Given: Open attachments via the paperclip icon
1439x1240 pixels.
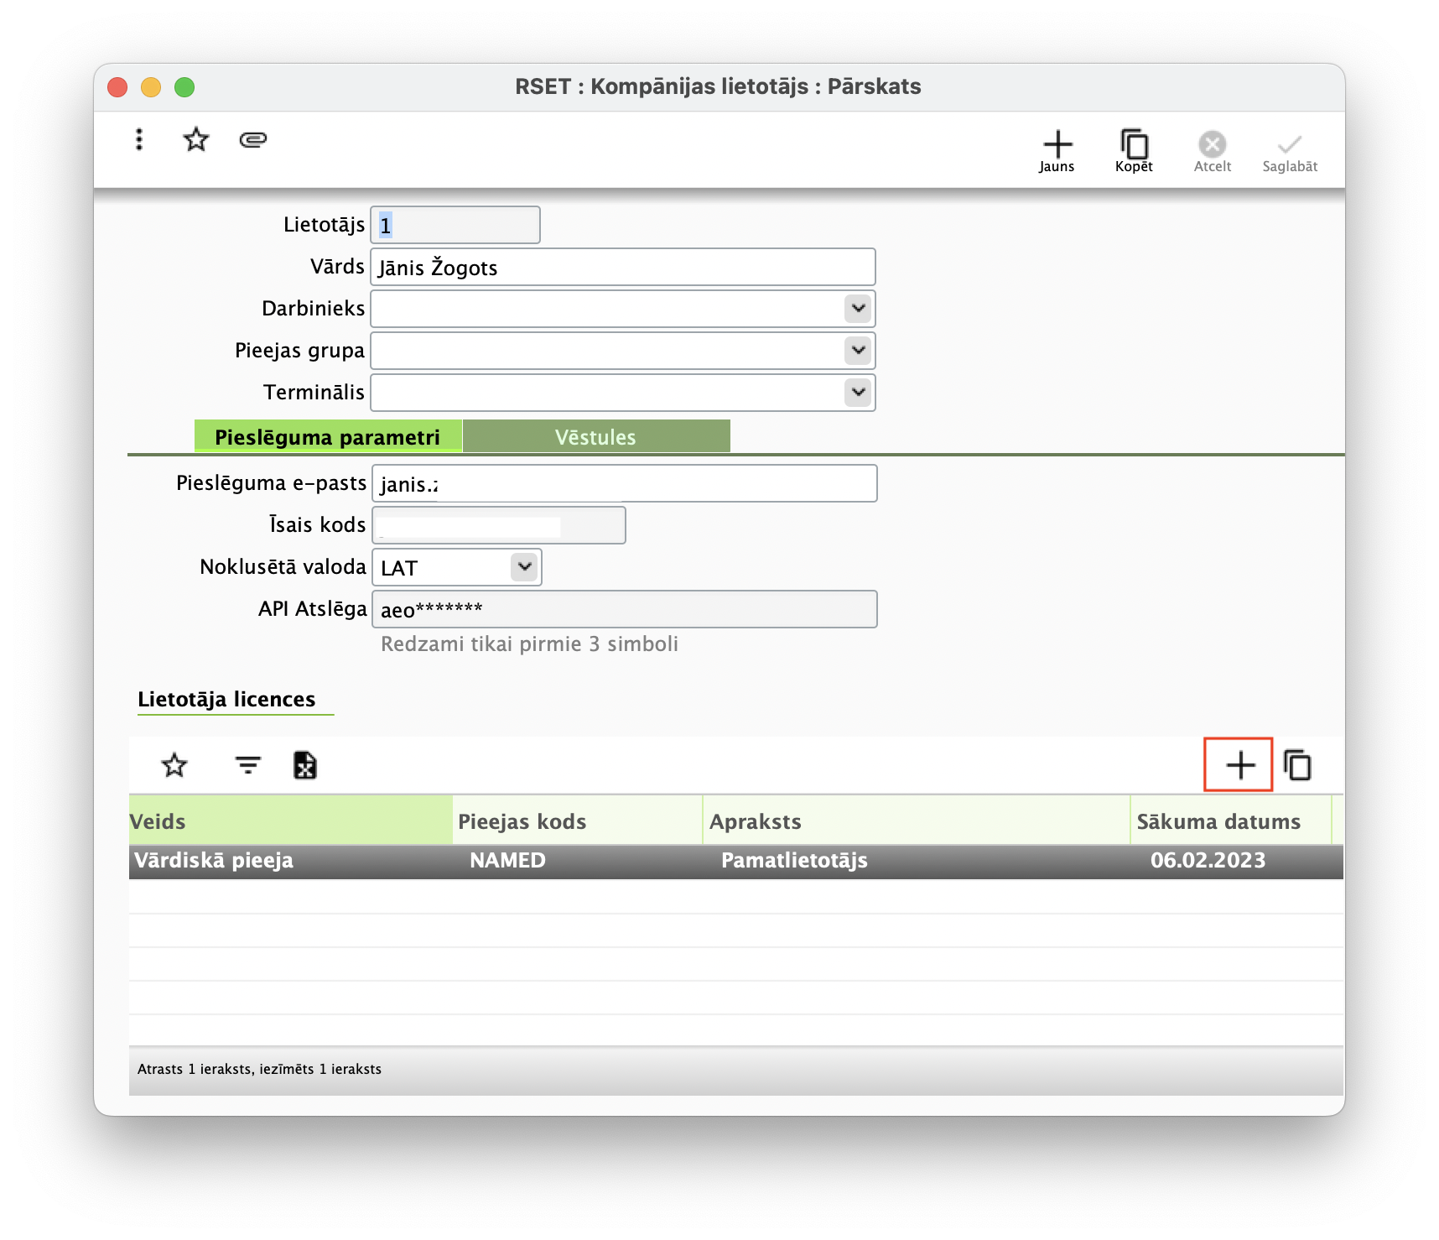Looking at the screenshot, I should click(252, 139).
